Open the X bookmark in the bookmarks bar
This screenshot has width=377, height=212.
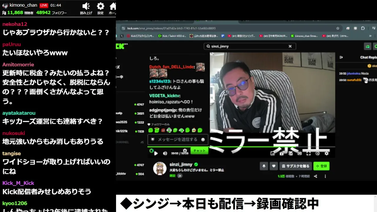(x=122, y=36)
